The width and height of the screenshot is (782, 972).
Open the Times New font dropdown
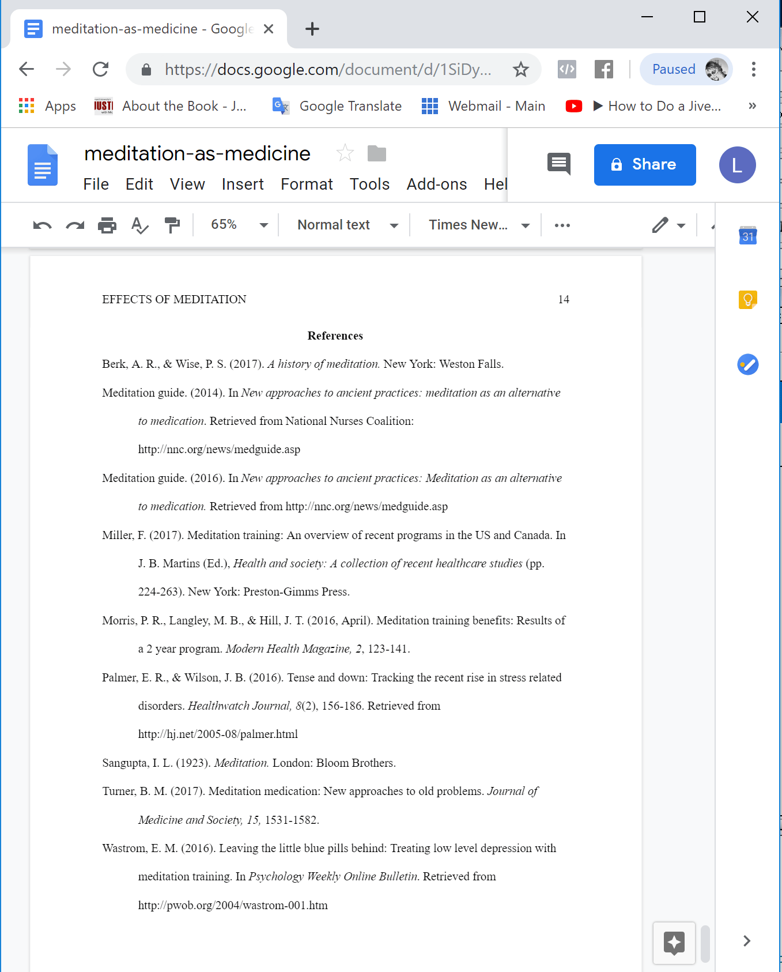pos(478,225)
